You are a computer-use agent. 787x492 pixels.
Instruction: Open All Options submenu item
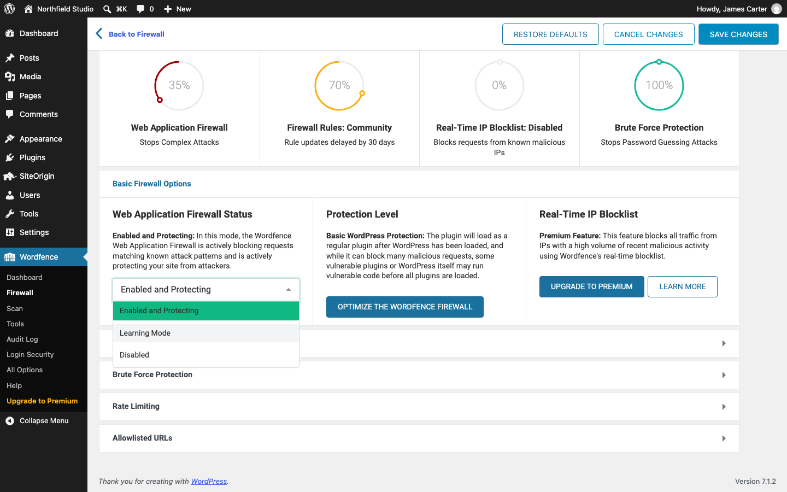coord(25,370)
